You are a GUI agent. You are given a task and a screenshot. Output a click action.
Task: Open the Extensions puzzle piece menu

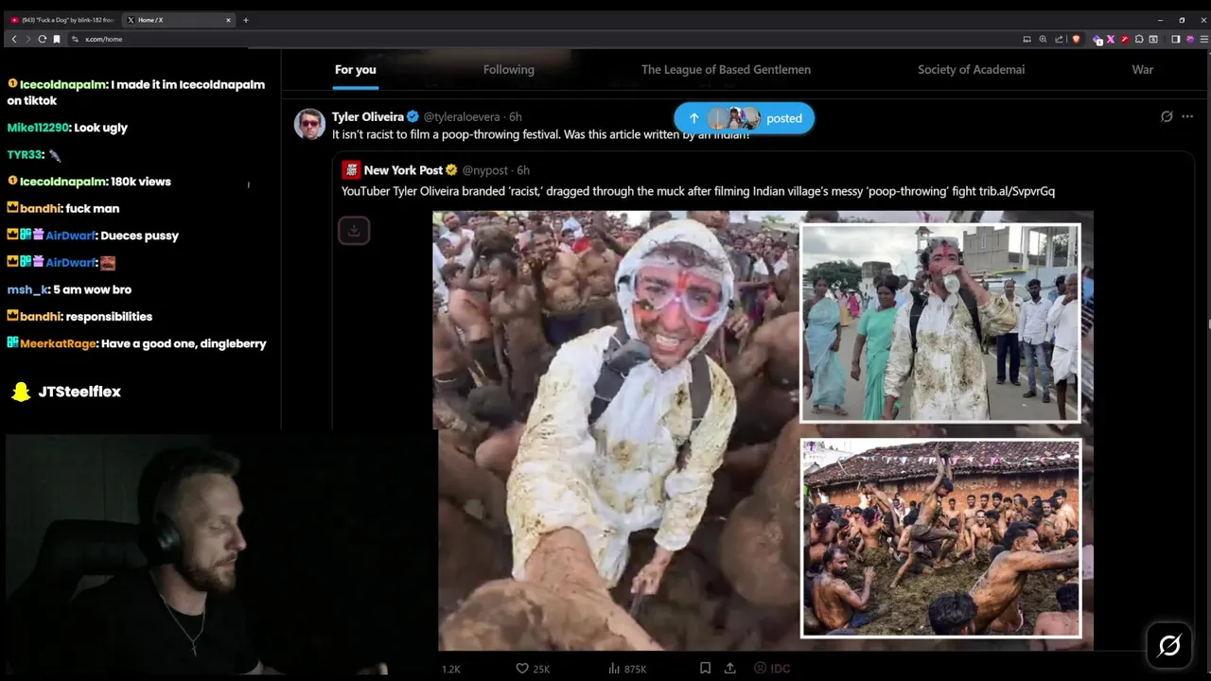pos(1139,39)
